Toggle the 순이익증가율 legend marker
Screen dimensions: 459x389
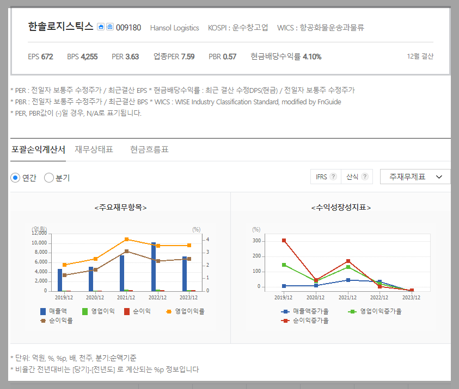[x=285, y=321]
